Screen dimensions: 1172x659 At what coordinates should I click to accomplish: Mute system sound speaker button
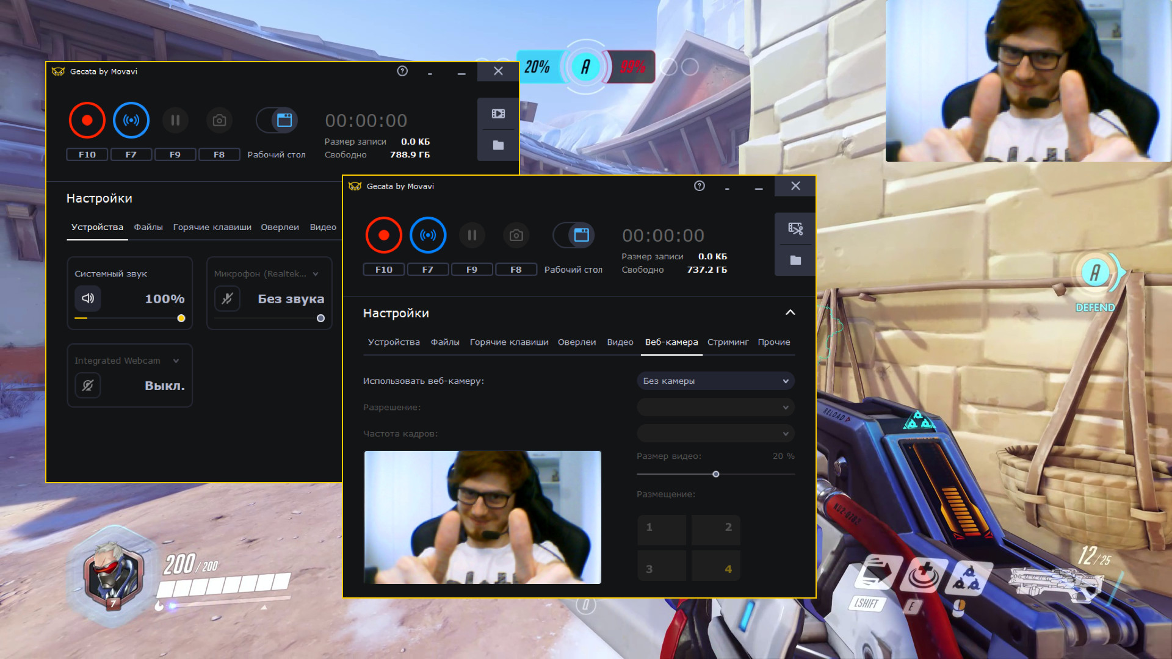click(88, 298)
